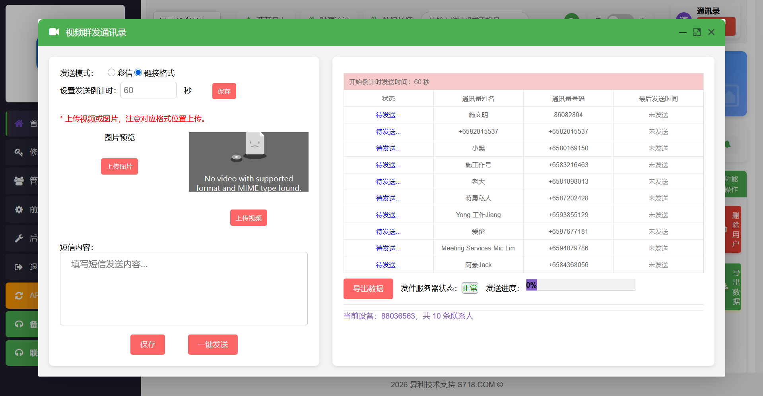Click the home icon in the sidebar

(19, 123)
